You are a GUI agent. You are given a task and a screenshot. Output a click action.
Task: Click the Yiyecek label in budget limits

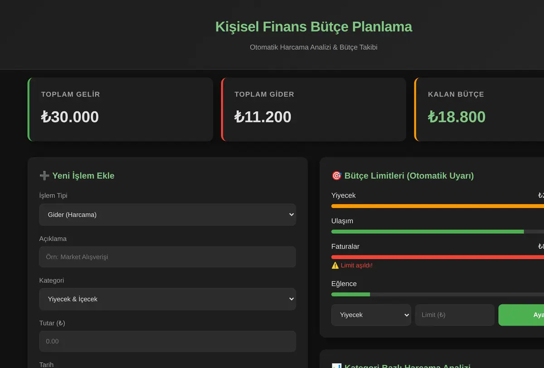pos(344,196)
